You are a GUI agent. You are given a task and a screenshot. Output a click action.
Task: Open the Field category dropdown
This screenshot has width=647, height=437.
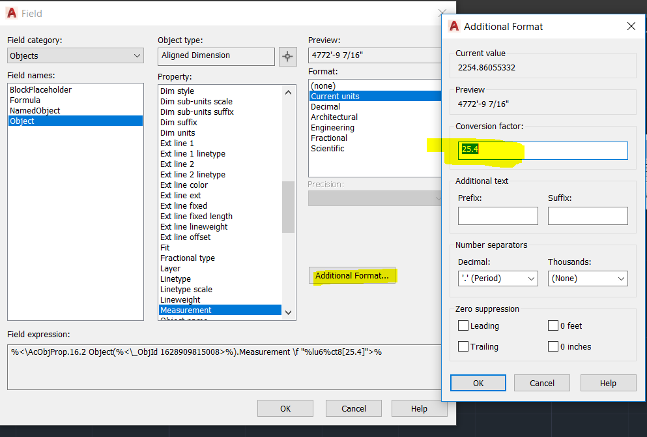pos(76,55)
